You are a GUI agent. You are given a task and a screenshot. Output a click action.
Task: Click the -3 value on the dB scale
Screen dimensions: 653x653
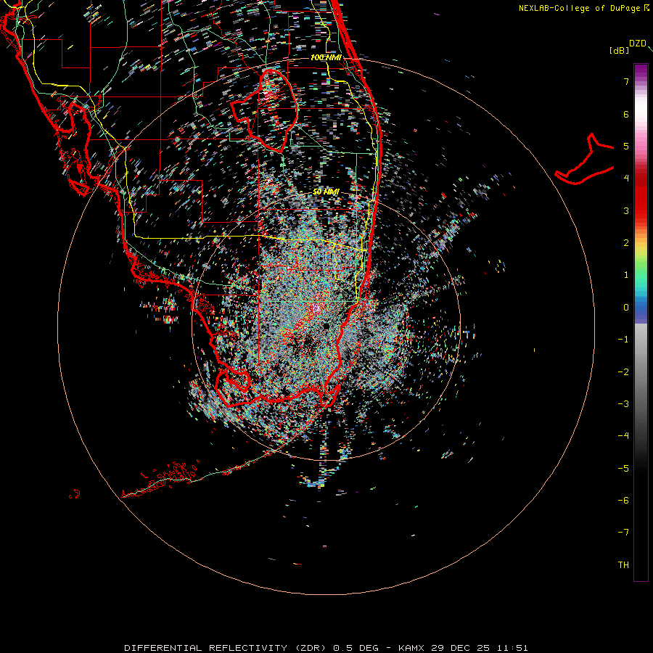(623, 404)
